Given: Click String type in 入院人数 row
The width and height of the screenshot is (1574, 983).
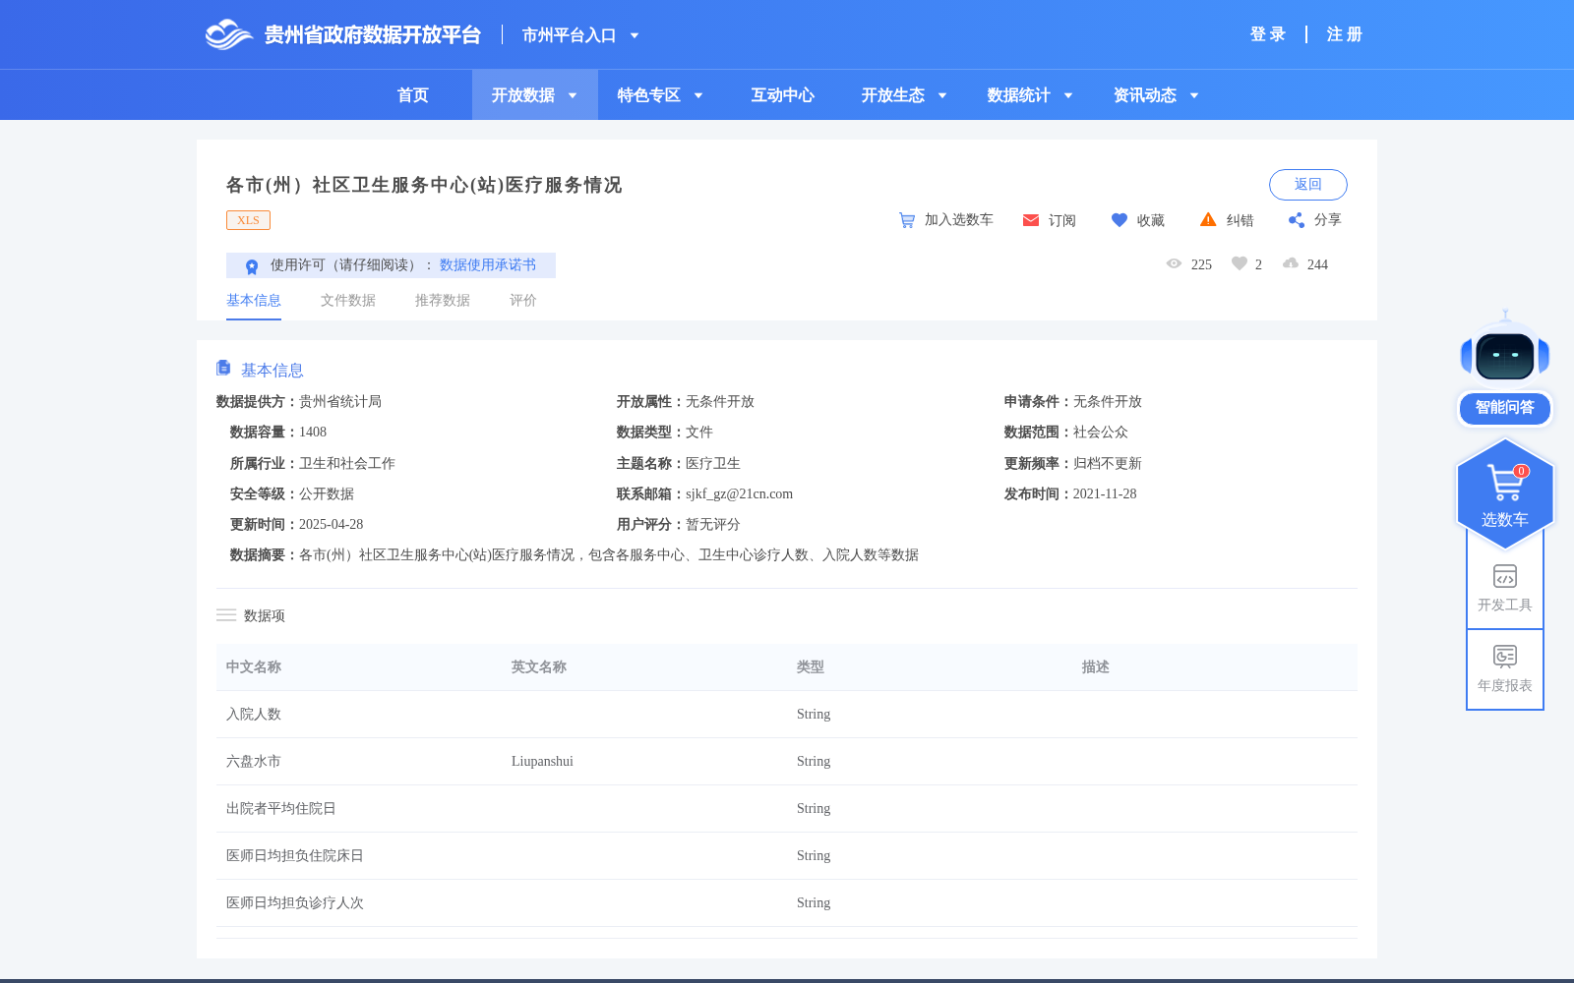Looking at the screenshot, I should tap(814, 715).
